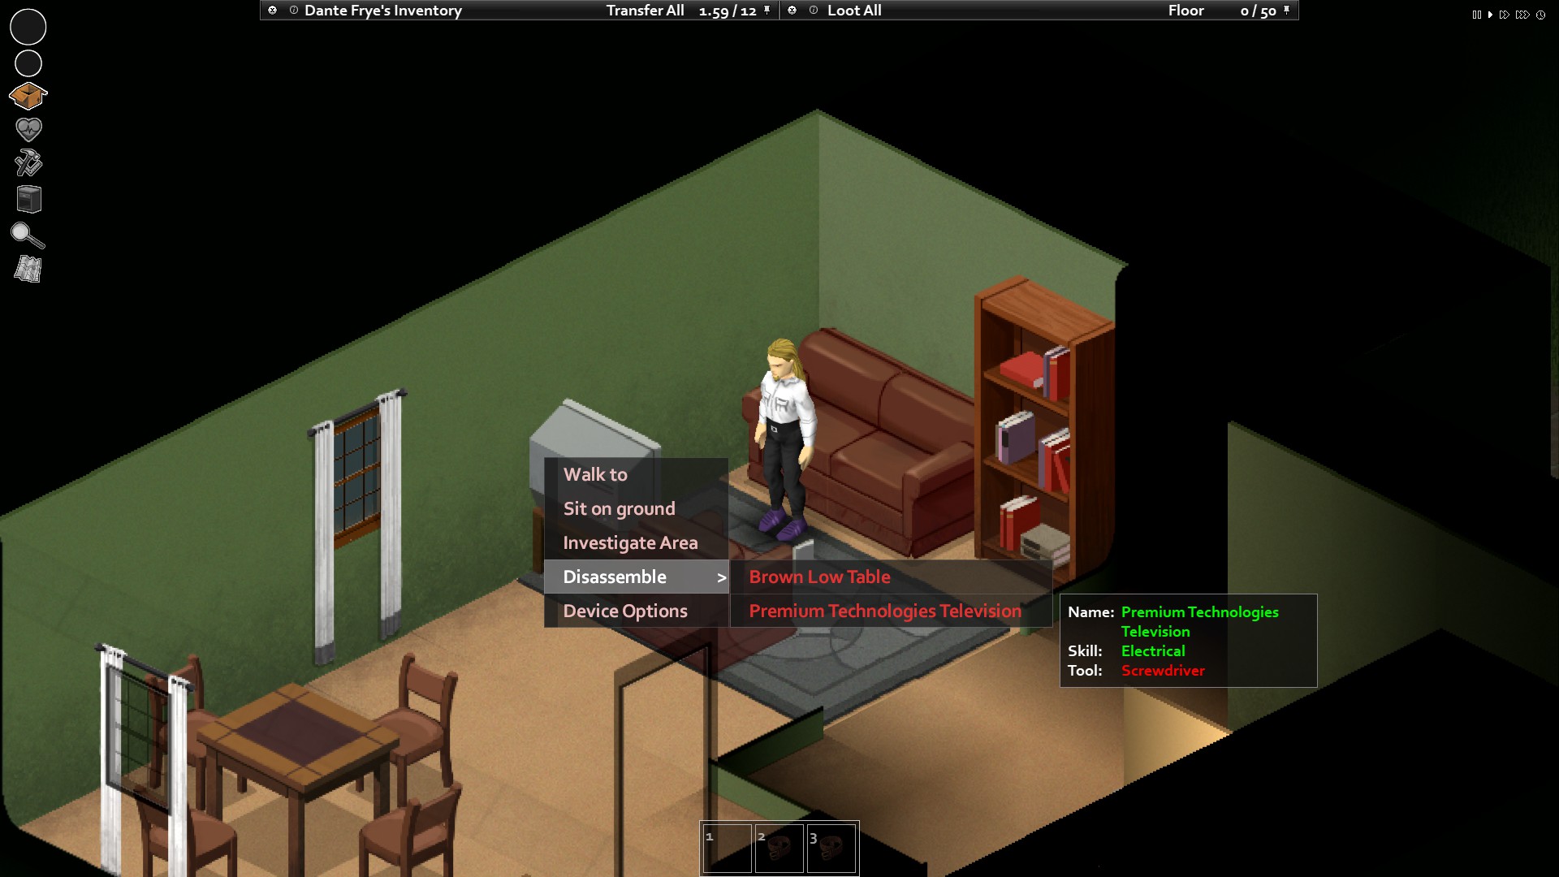This screenshot has width=1559, height=877.
Task: Select Brown Low Table to disassemble
Action: pyautogui.click(x=820, y=576)
